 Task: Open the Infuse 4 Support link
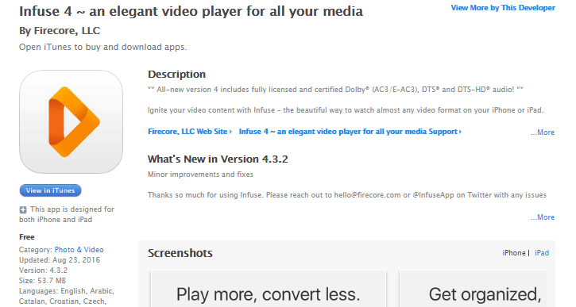(350, 132)
